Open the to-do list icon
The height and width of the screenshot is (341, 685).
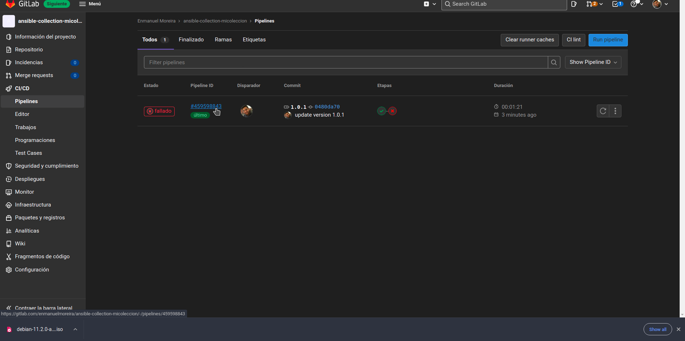[617, 4]
